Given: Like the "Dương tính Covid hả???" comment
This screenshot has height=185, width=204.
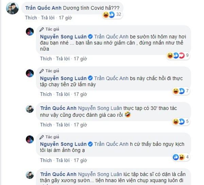Looking at the screenshot, I should [31, 18].
